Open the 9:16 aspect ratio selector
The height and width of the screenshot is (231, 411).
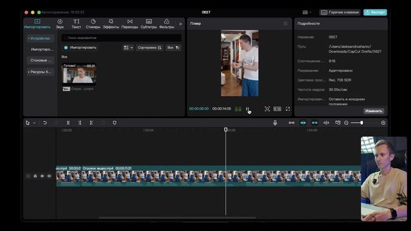(x=277, y=109)
